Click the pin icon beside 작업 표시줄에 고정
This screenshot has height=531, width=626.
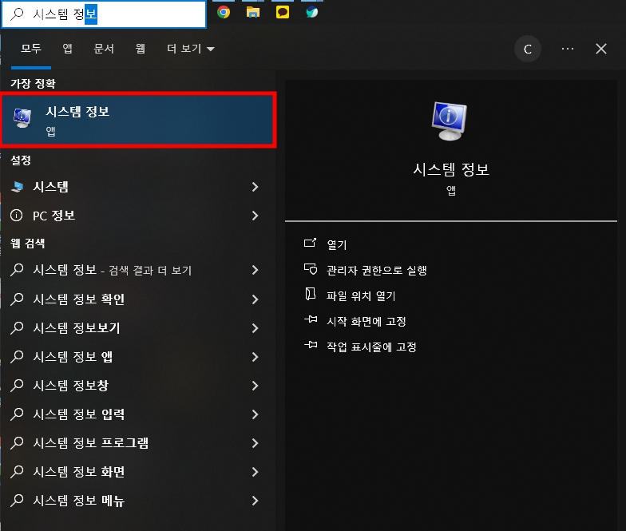(x=311, y=345)
